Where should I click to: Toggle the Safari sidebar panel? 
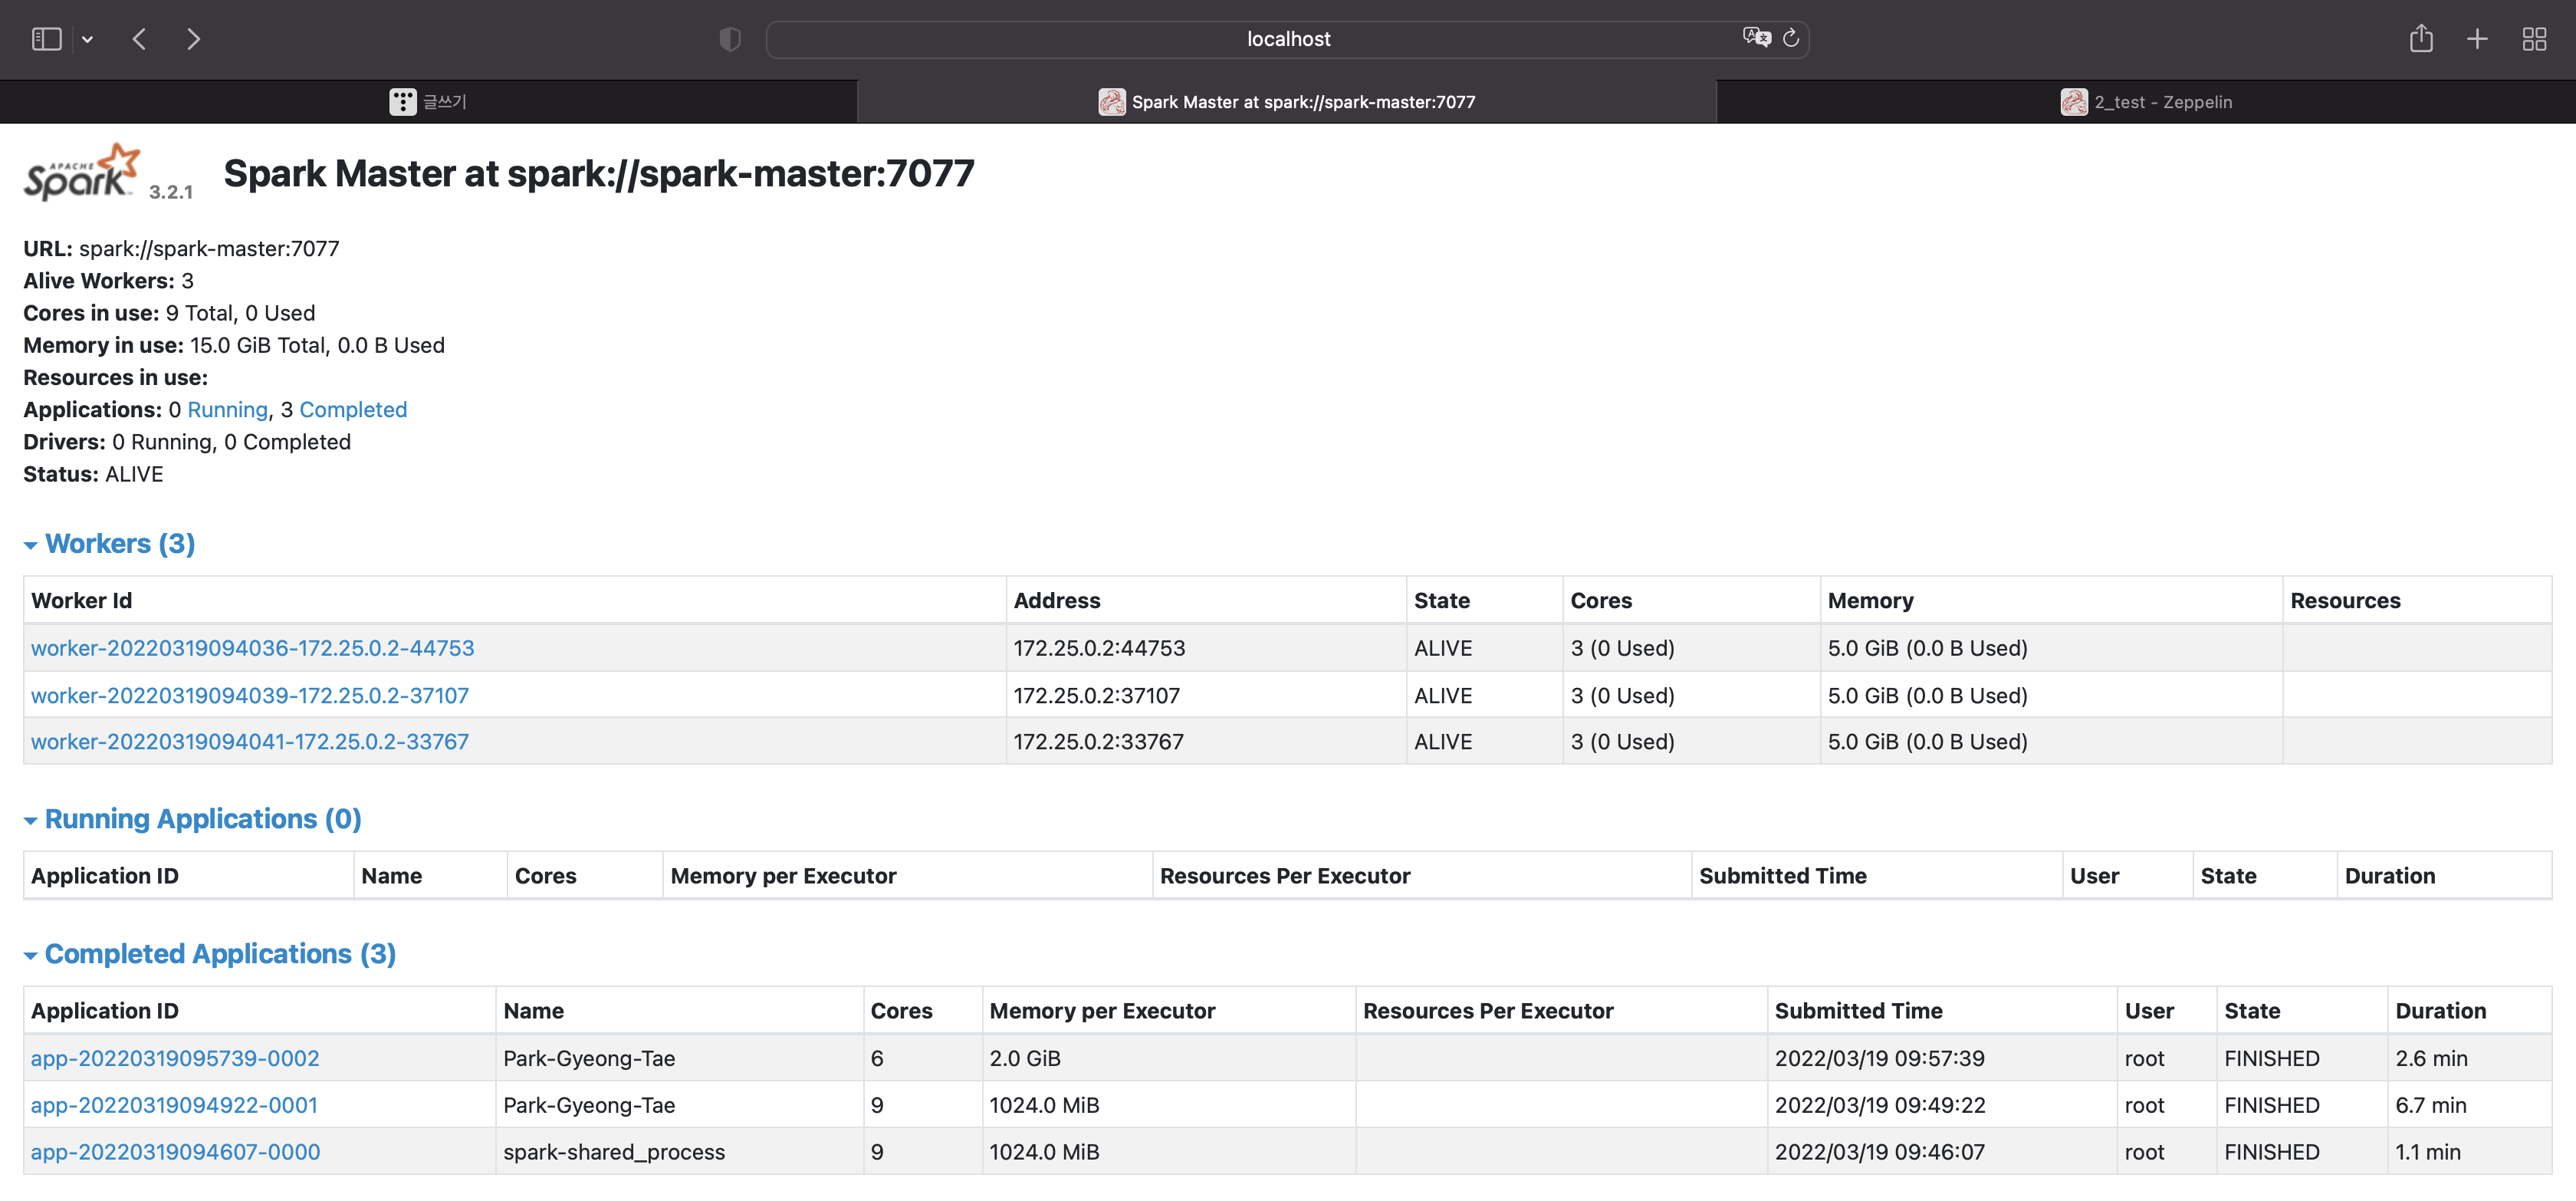(x=47, y=39)
